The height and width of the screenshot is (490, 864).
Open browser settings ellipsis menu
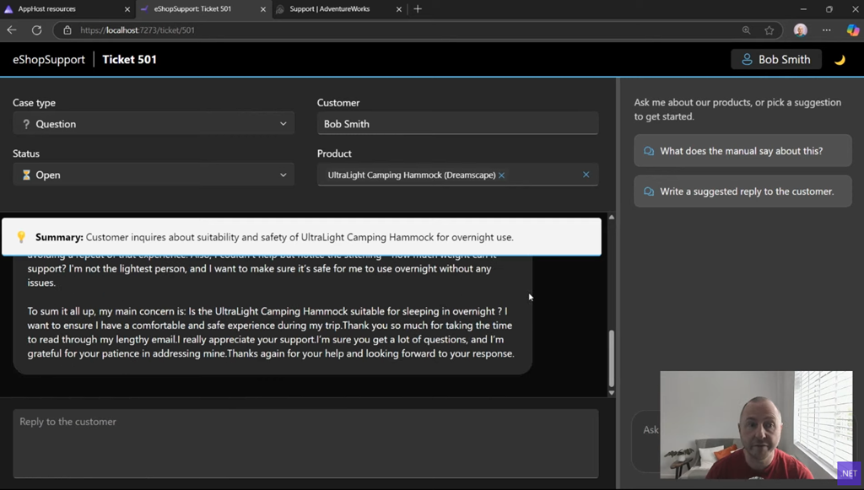826,30
